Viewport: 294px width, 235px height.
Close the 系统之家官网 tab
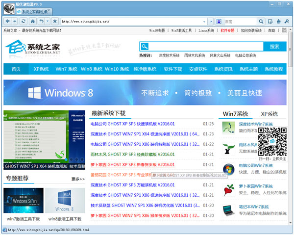tap(49, 10)
